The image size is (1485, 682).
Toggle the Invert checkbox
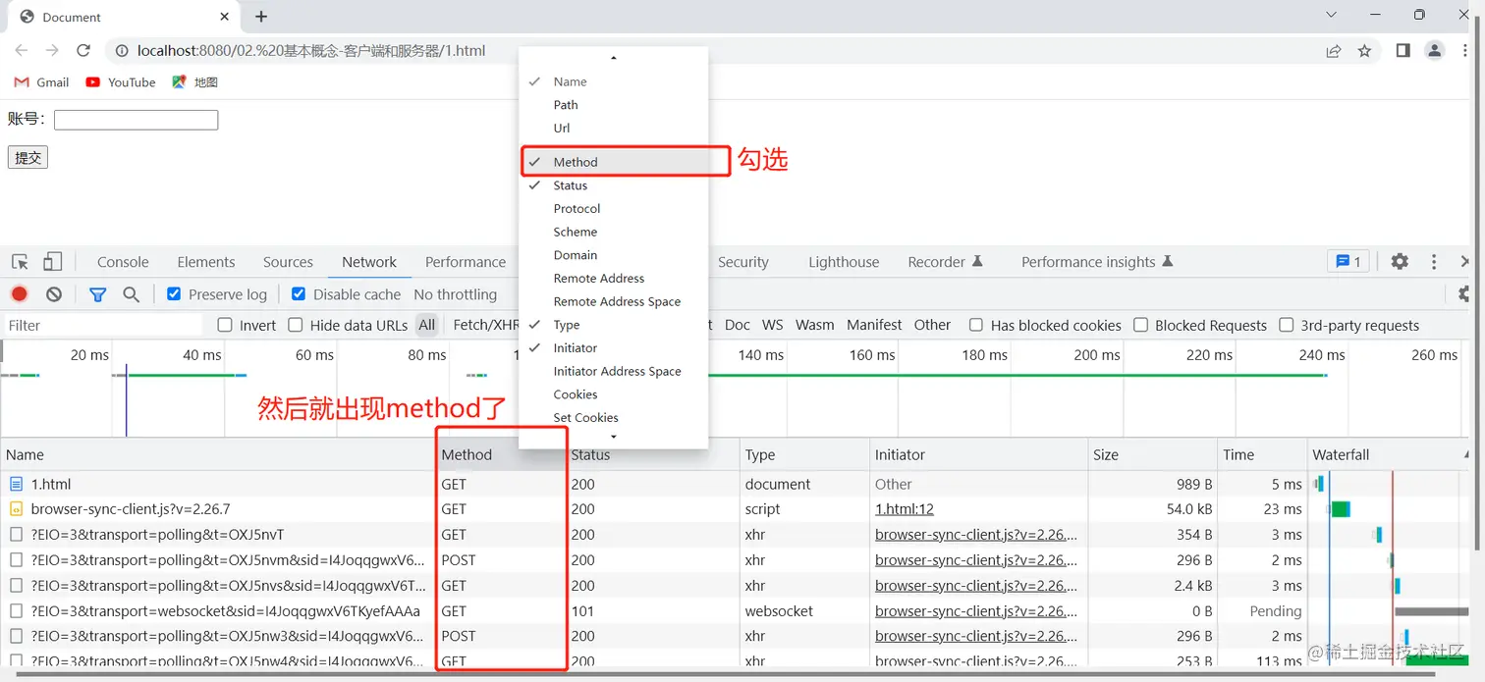[x=225, y=325]
